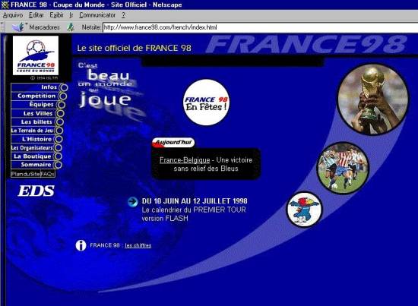The height and width of the screenshot is (306, 418).
Task: Click the Netsite URL address field
Action: coord(260,27)
